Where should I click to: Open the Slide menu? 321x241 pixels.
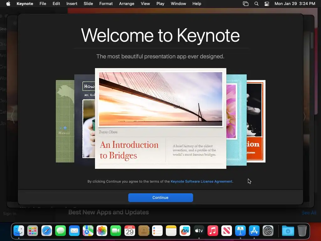(88, 4)
